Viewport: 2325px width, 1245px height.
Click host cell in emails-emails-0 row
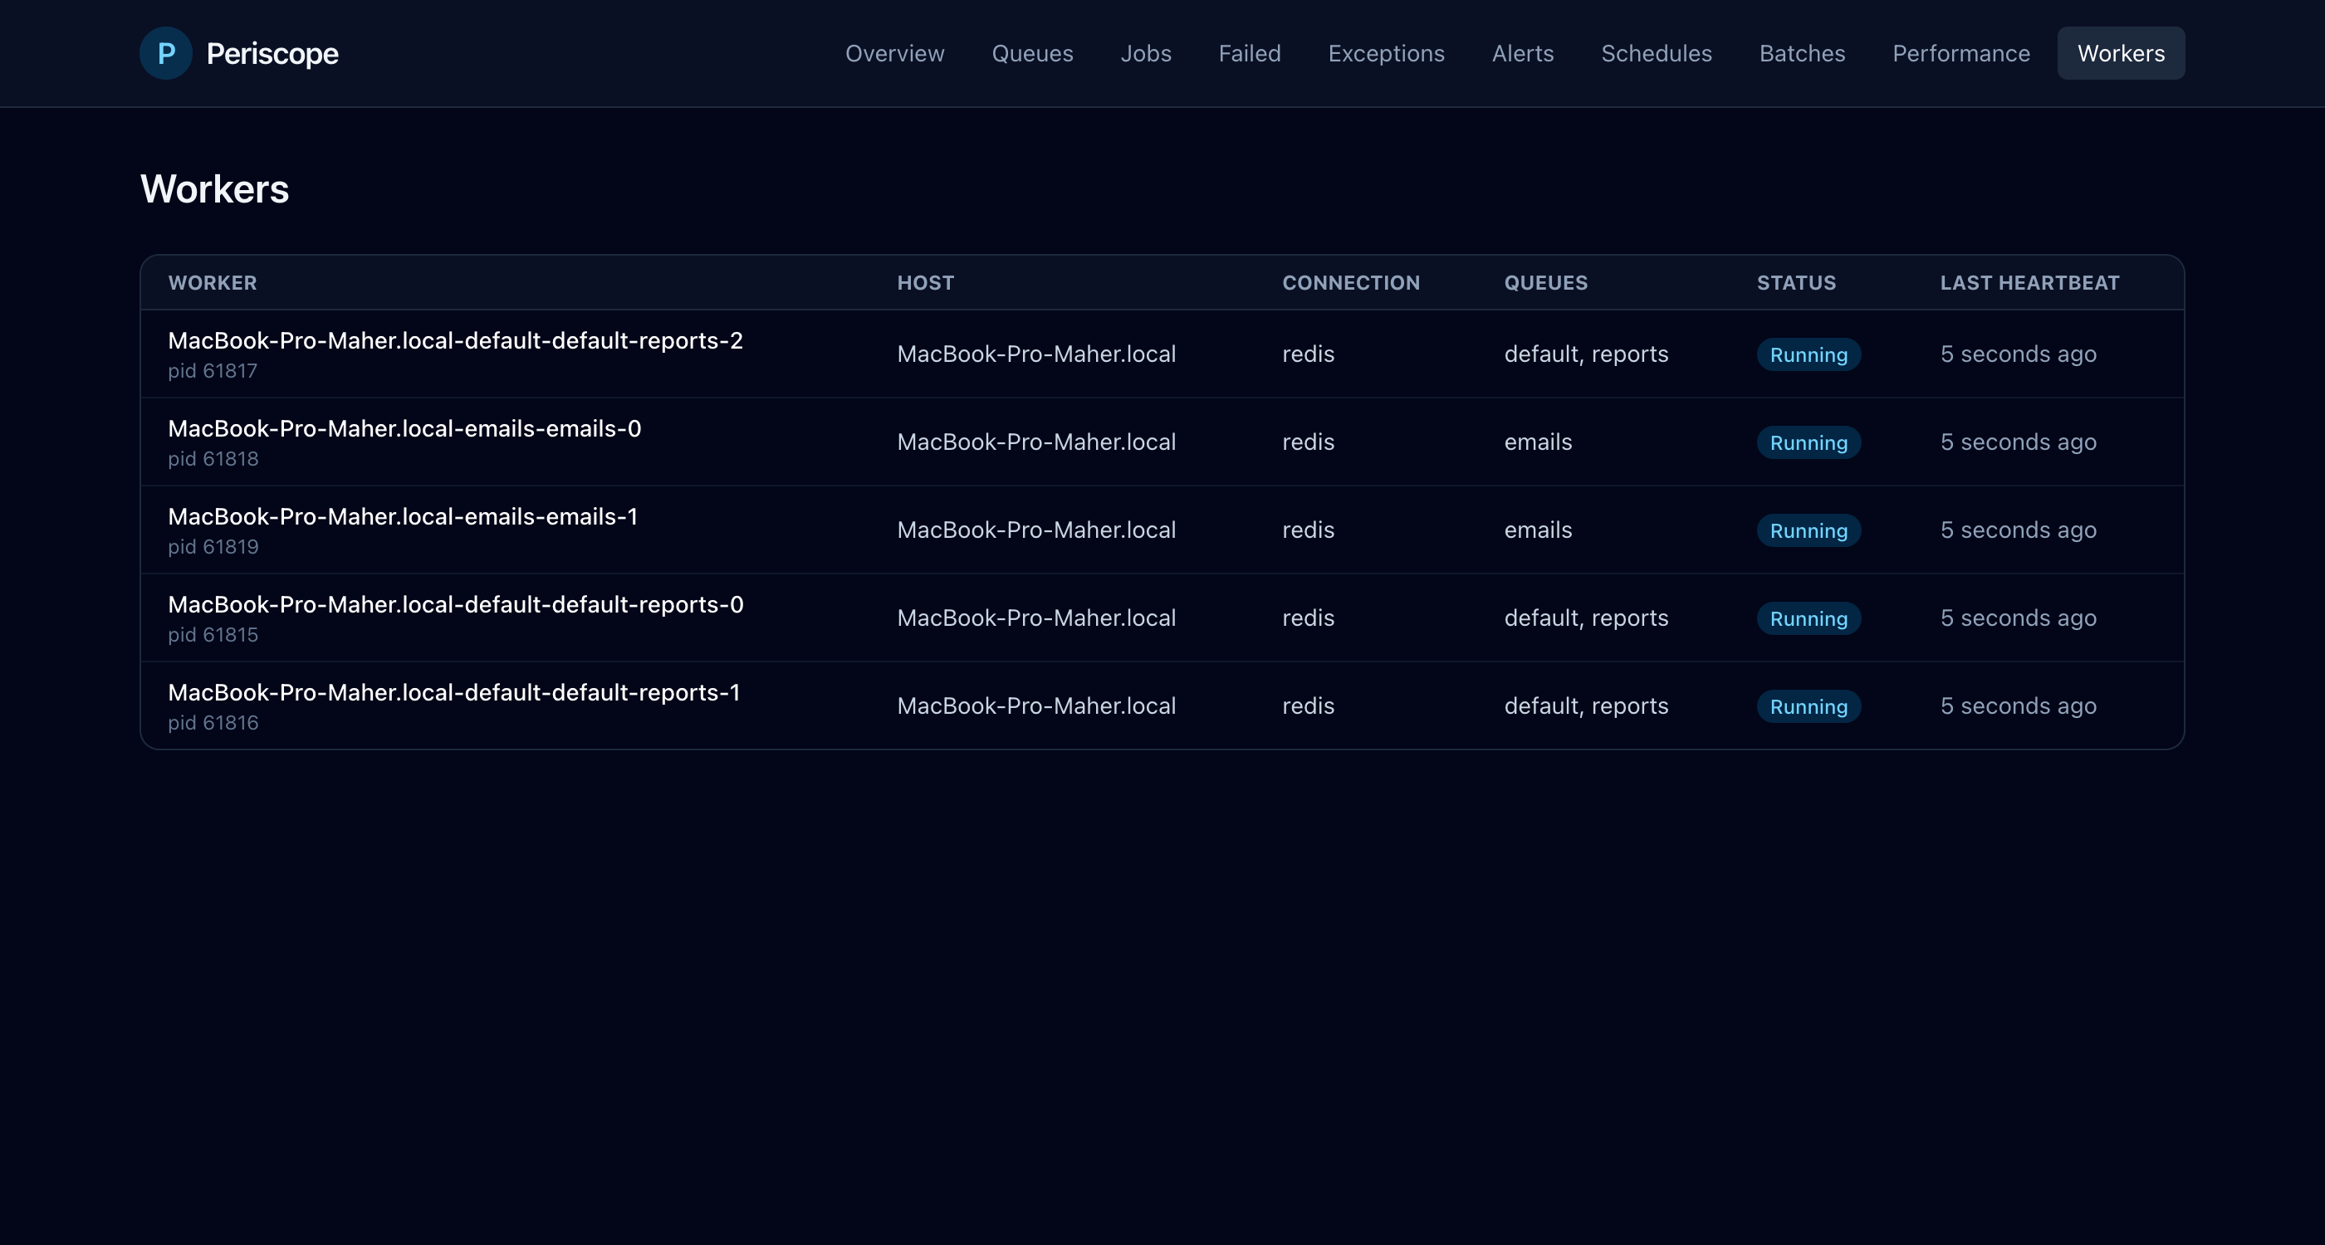(x=1036, y=442)
